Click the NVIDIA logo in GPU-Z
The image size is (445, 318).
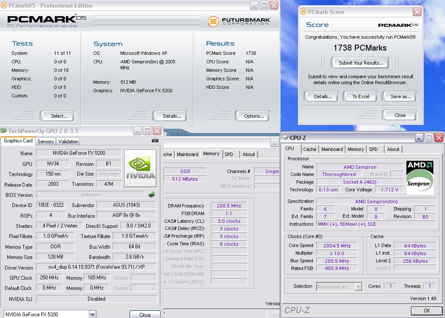point(140,168)
